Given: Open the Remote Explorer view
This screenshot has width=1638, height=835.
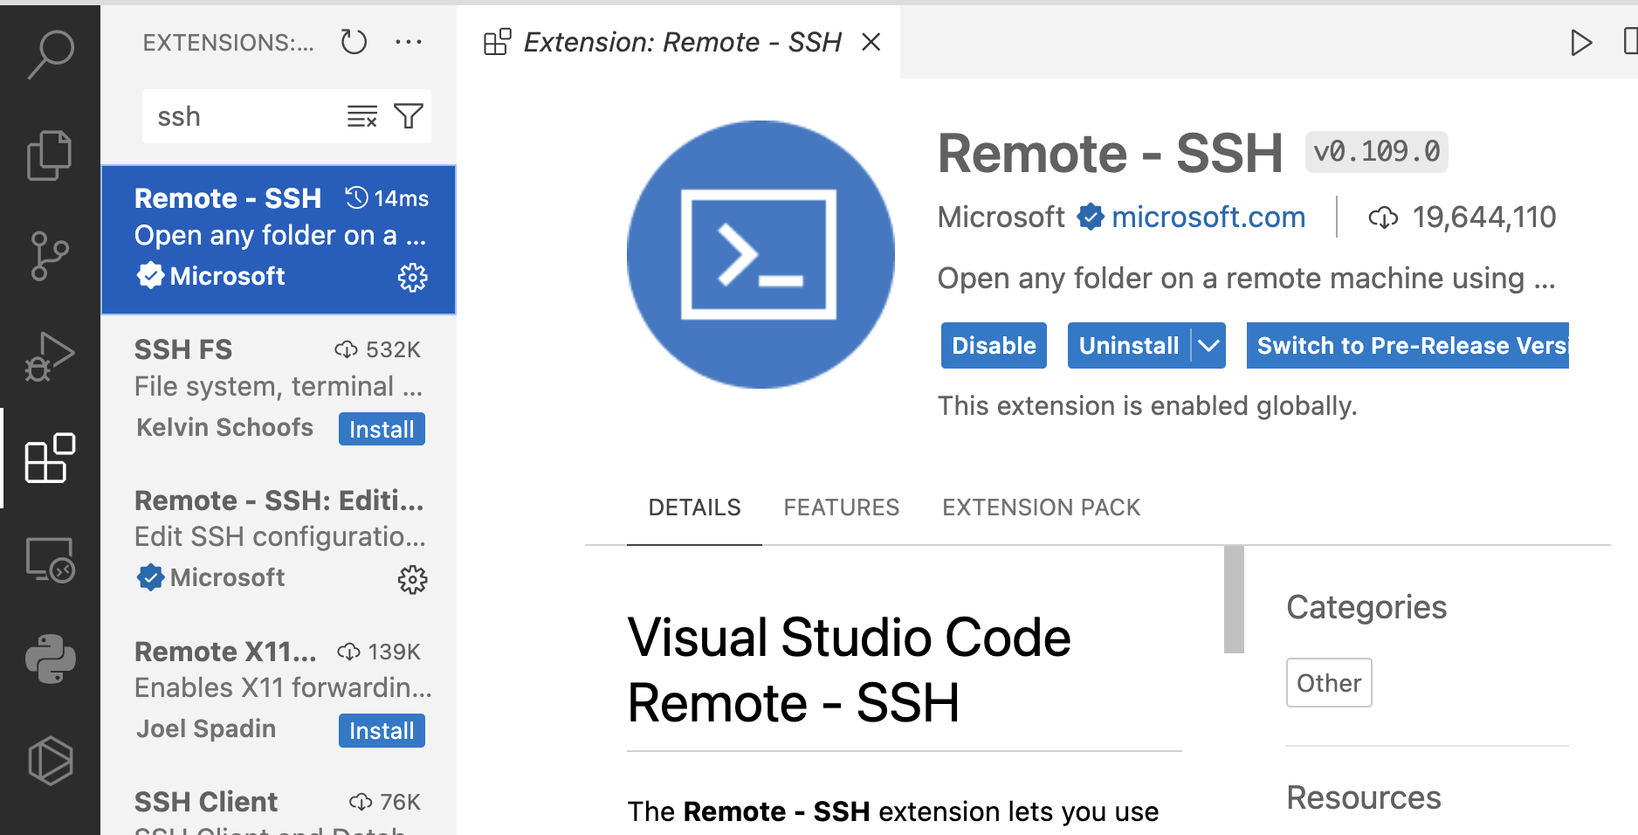Looking at the screenshot, I should pos(50,559).
